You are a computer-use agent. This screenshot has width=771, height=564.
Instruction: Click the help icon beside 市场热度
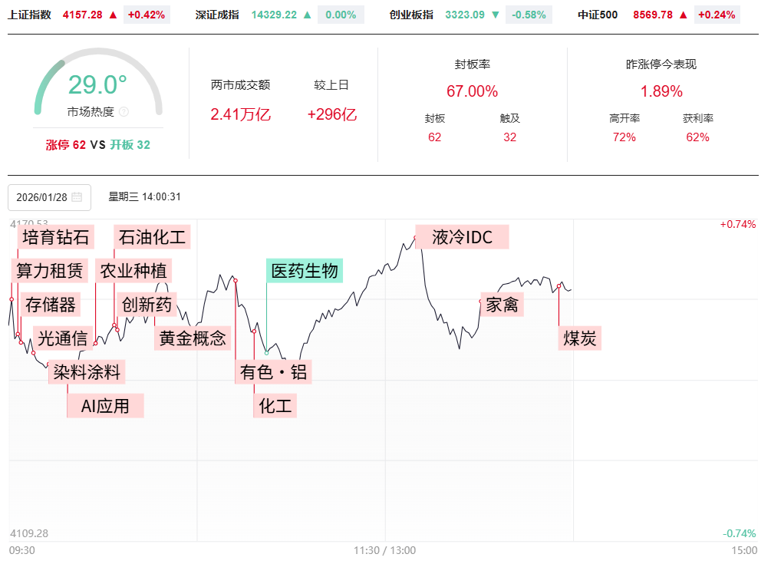click(x=124, y=112)
